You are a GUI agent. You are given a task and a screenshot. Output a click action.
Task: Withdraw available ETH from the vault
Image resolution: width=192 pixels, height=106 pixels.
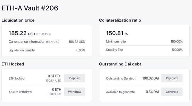74,92
